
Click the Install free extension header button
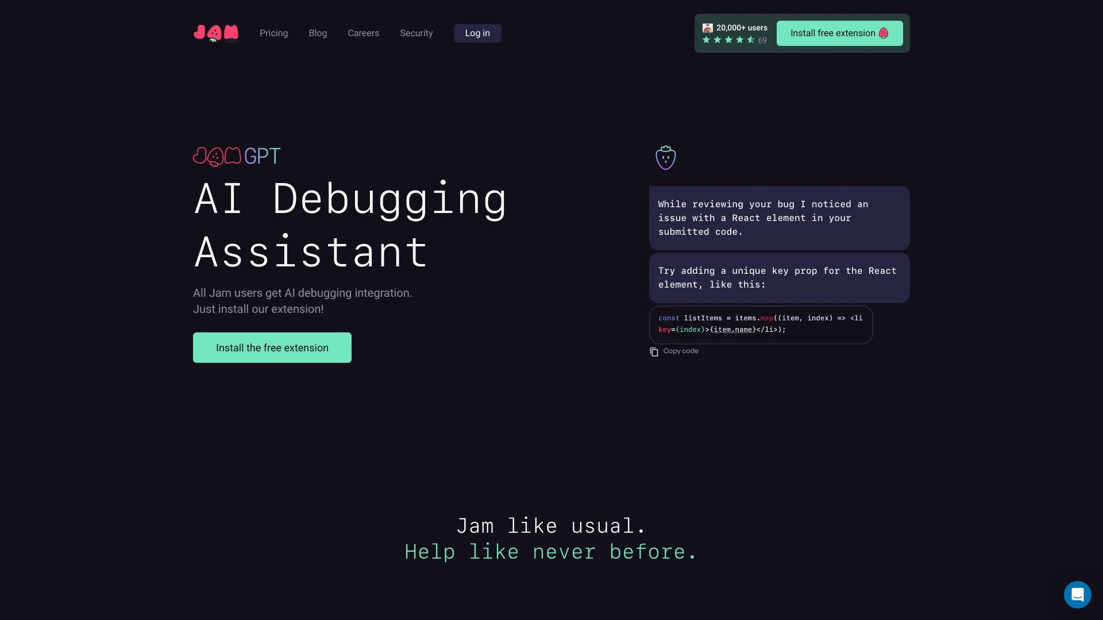(x=839, y=33)
